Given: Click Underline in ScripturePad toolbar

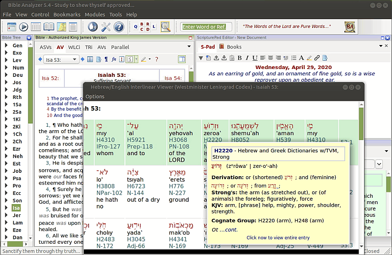Looking at the screenshot, I should [x=255, y=58].
